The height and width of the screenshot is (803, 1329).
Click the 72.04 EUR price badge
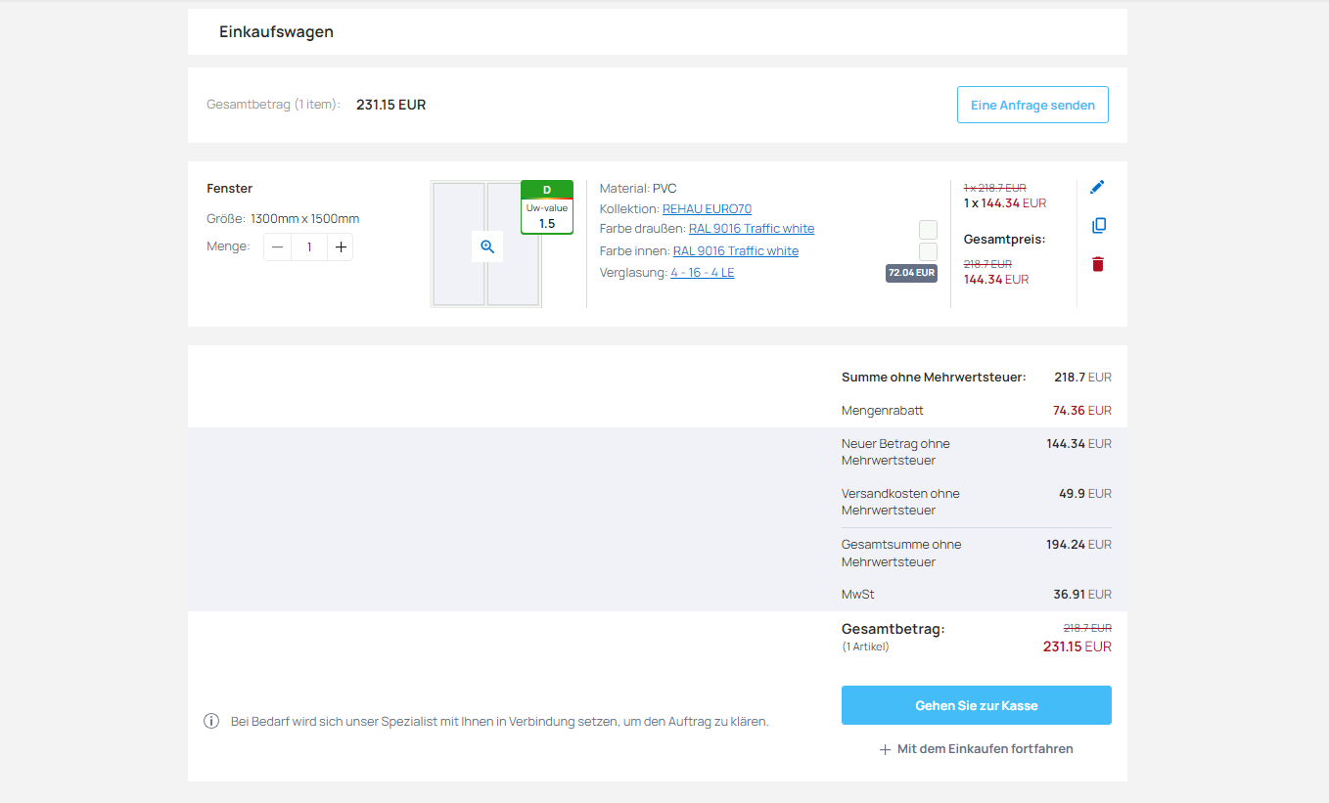[911, 273]
